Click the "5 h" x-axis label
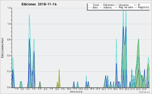 pyautogui.click(x=40, y=89)
